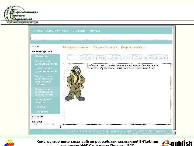The height and width of the screenshot is (146, 194).
Task: Open Классы in the top menu bar
Action: pos(94,31)
